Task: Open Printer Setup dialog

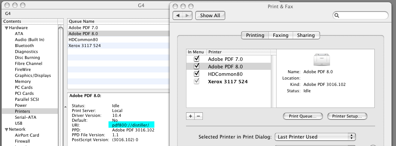Action: point(347,116)
